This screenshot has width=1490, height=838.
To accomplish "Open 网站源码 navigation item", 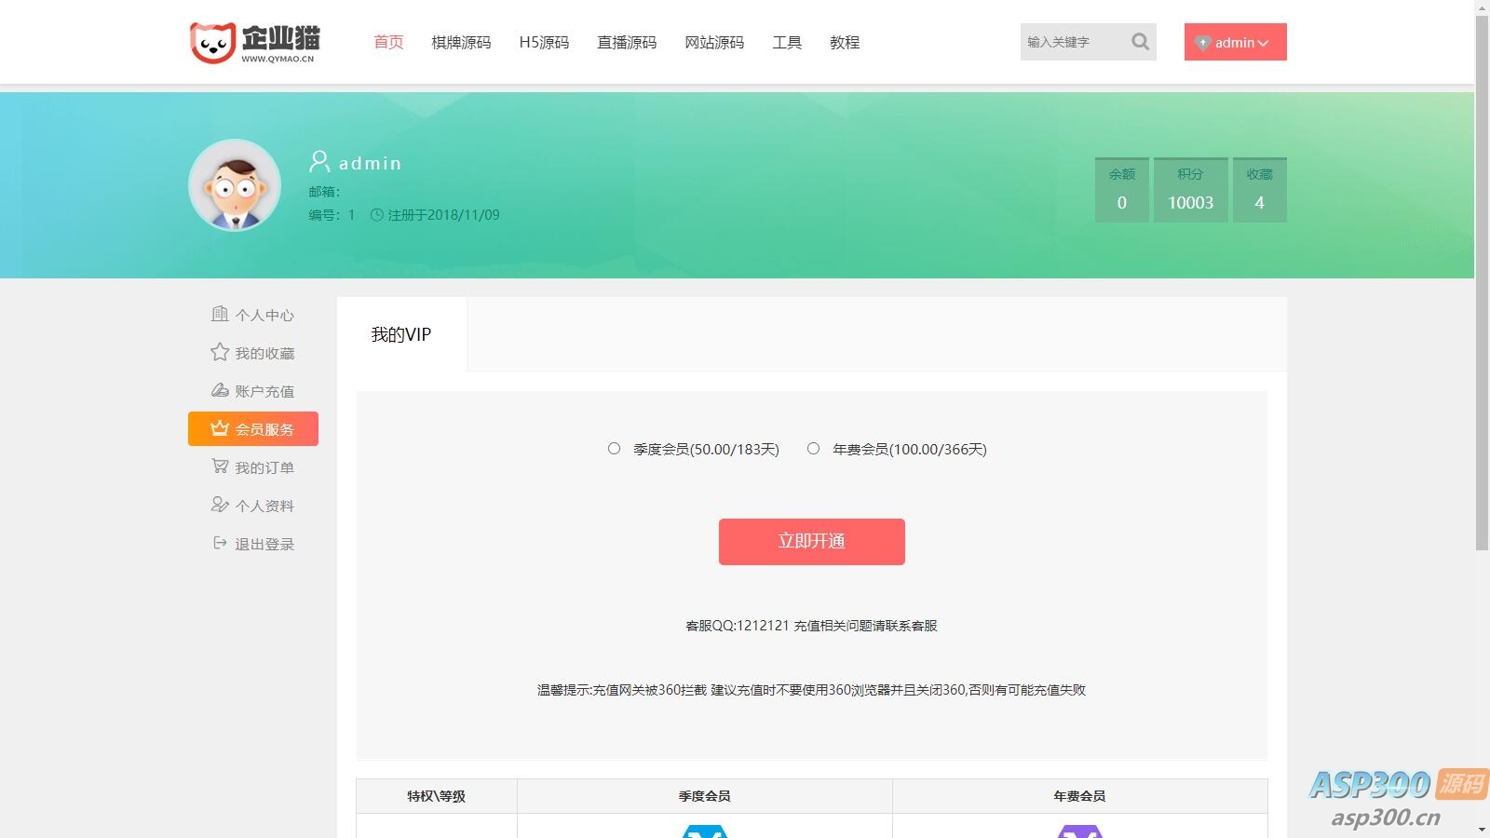I will 714,42.
